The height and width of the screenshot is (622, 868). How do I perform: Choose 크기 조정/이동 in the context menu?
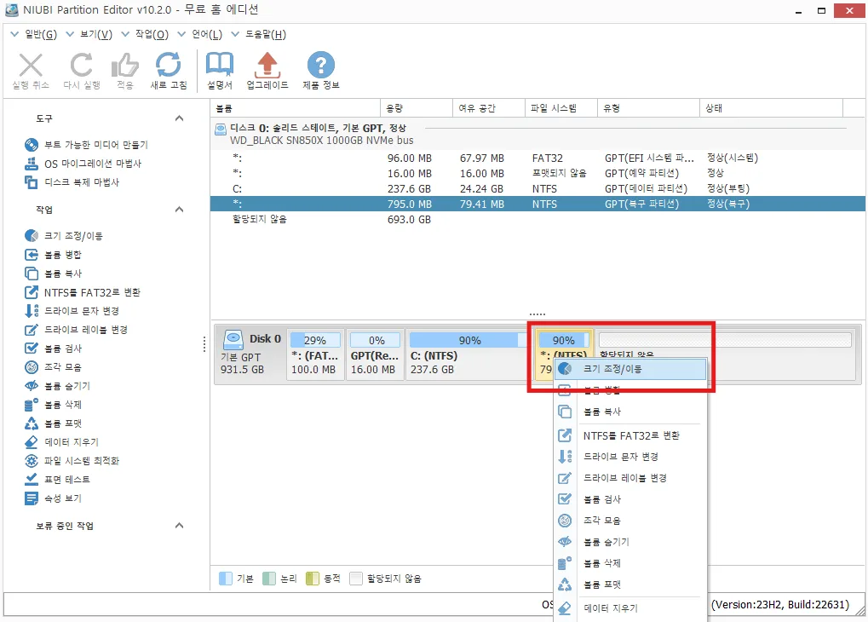point(630,369)
